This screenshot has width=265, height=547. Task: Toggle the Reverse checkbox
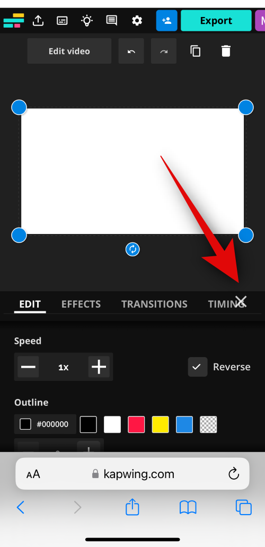(x=198, y=367)
